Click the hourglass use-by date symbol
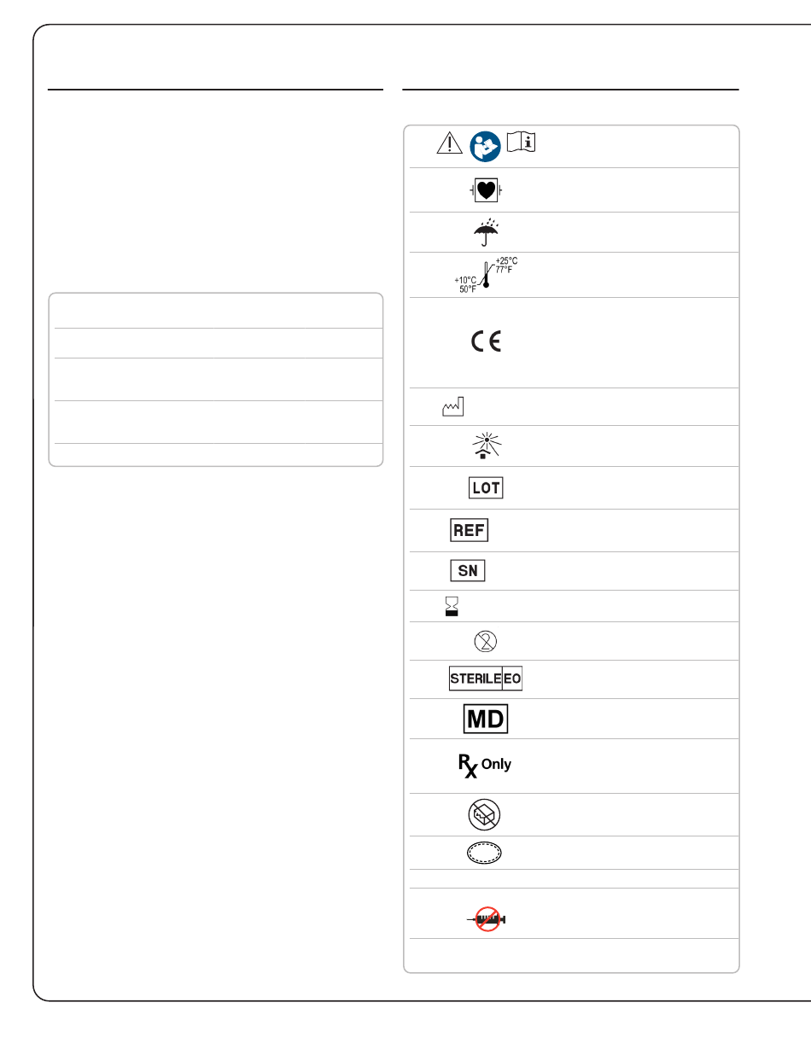Screen dimensions: 811x1049 [x=452, y=606]
